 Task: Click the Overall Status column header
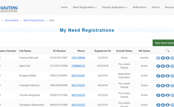(x=124, y=51)
